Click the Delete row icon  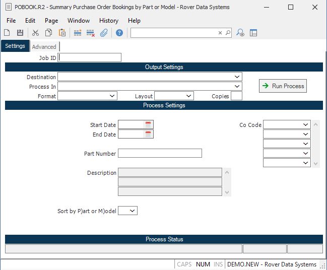coord(91,33)
